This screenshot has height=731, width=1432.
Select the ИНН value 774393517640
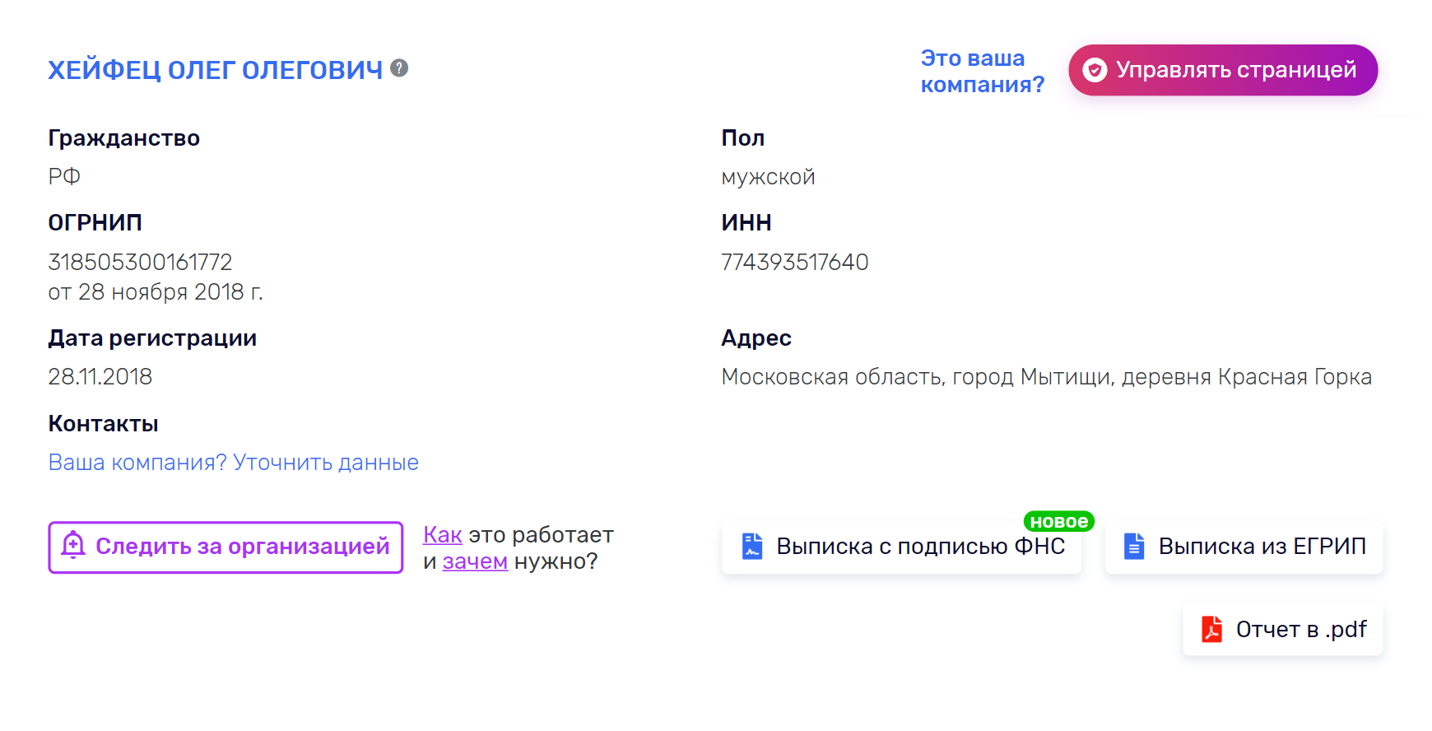(795, 262)
